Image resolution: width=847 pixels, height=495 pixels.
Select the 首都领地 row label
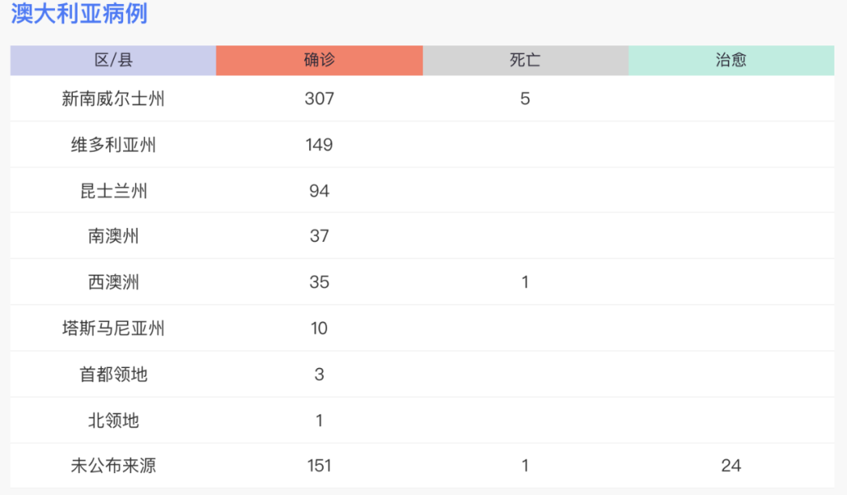113,374
